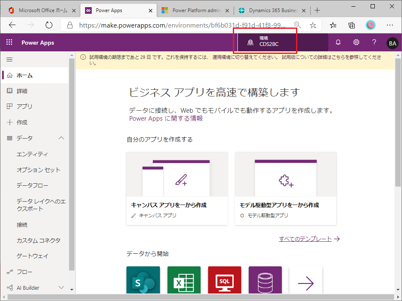This screenshot has height=301, width=402.
Task: Switch to Microsoft Office ホーム tab
Action: tap(42, 10)
